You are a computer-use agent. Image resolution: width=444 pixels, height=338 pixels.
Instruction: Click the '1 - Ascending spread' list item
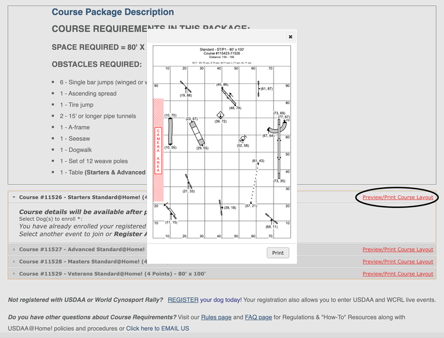tap(88, 94)
